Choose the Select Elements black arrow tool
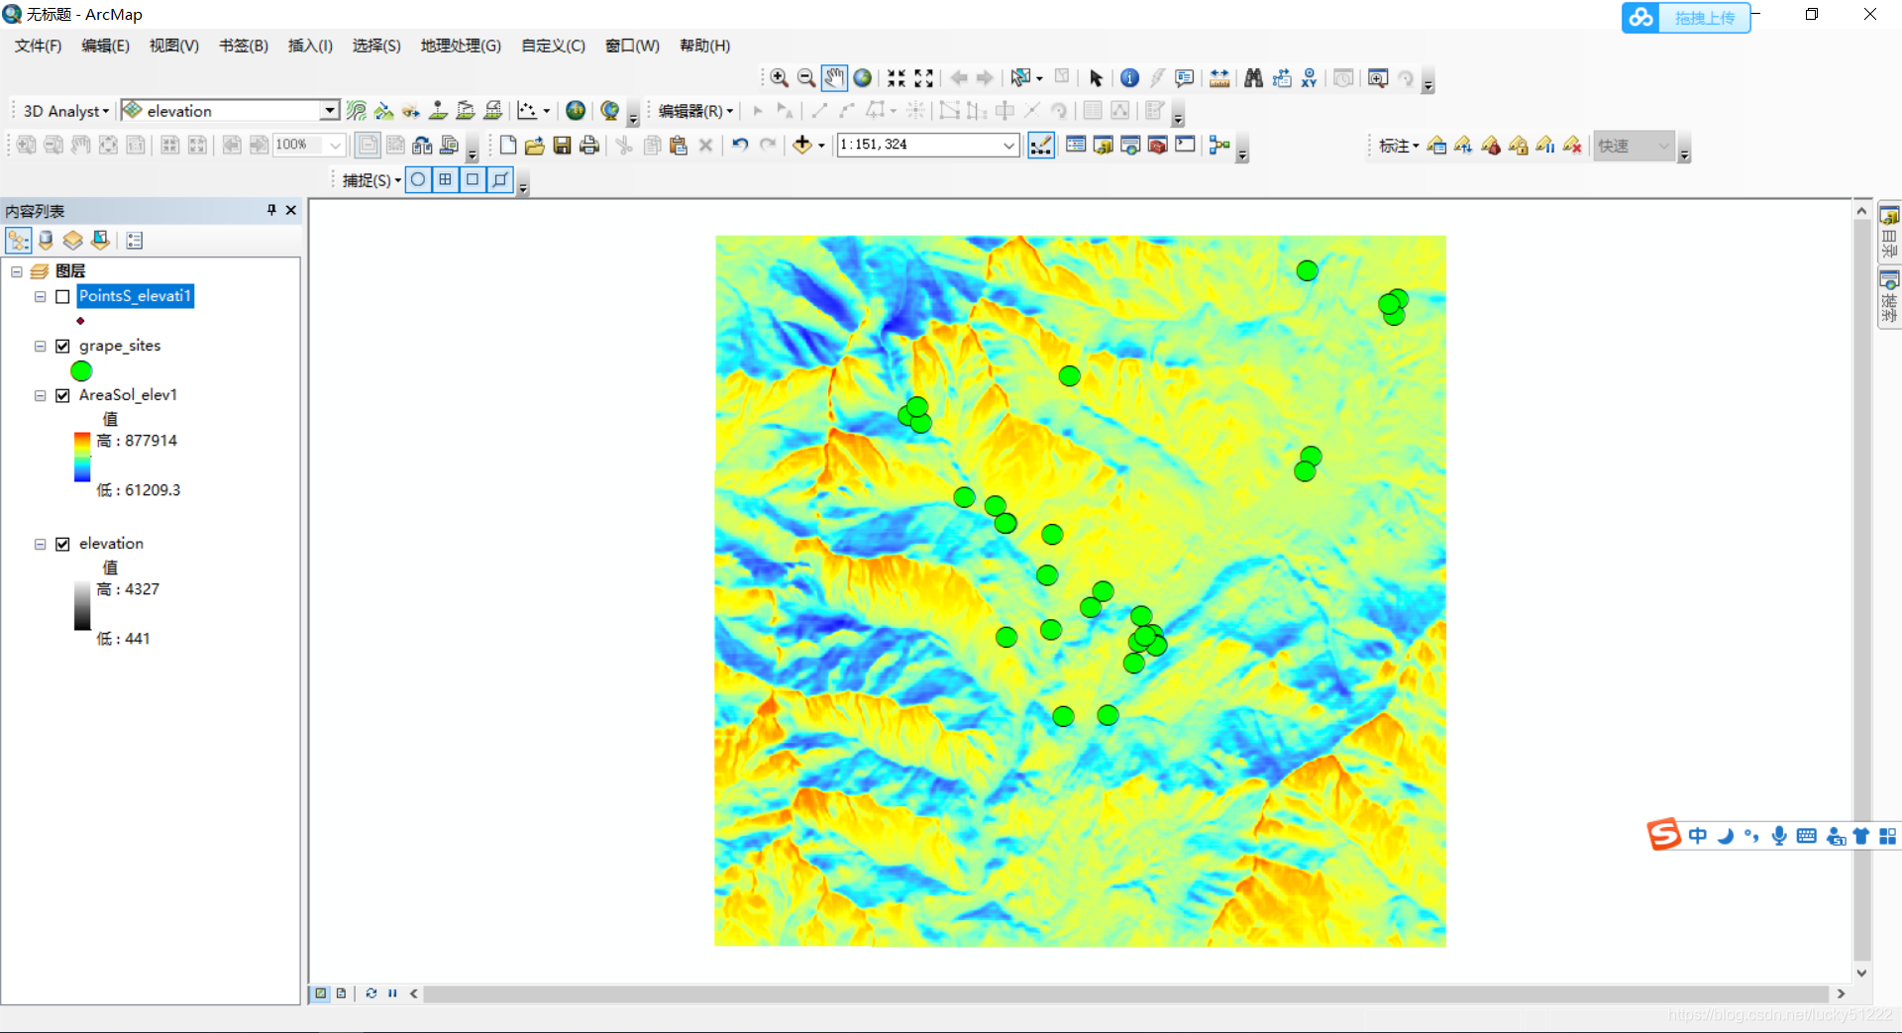Screen dimensions: 1902x1033 1096,78
